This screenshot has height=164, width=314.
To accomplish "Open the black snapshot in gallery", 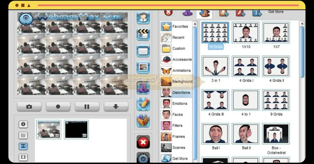I will tap(76, 129).
